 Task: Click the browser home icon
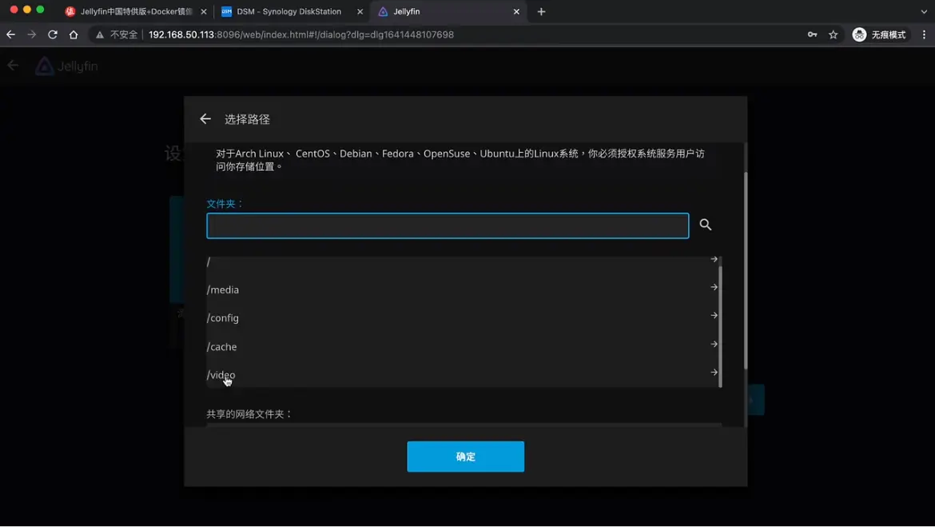[x=74, y=34]
